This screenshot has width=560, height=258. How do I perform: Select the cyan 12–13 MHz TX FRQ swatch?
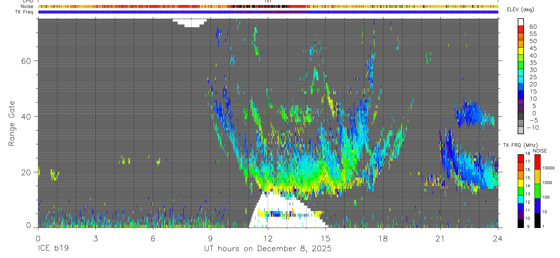coord(521,198)
